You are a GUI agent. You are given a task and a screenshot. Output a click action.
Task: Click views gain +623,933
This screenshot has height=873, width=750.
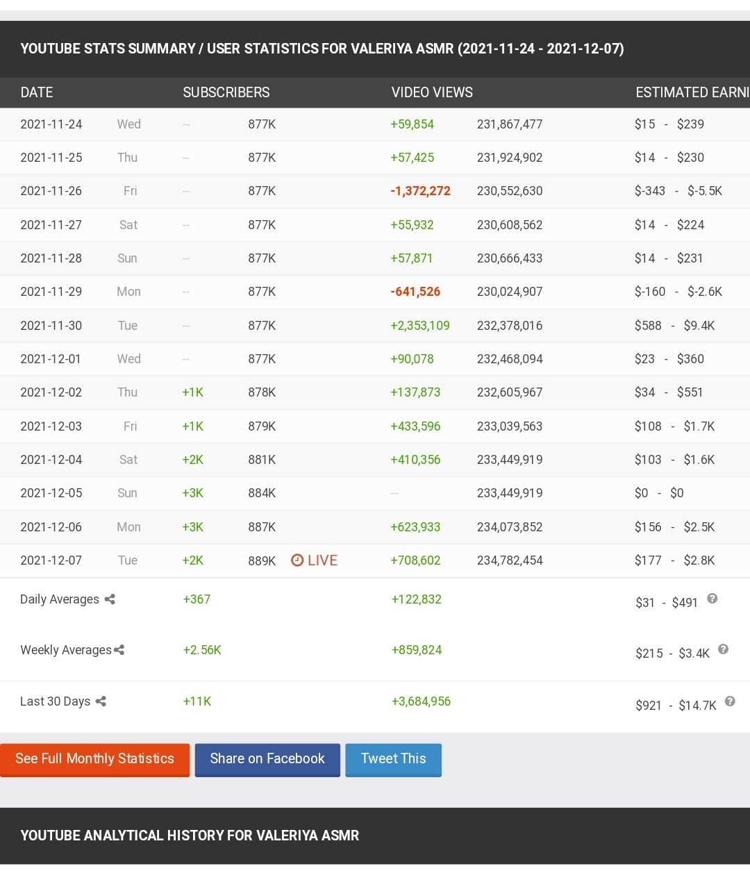pyautogui.click(x=415, y=527)
